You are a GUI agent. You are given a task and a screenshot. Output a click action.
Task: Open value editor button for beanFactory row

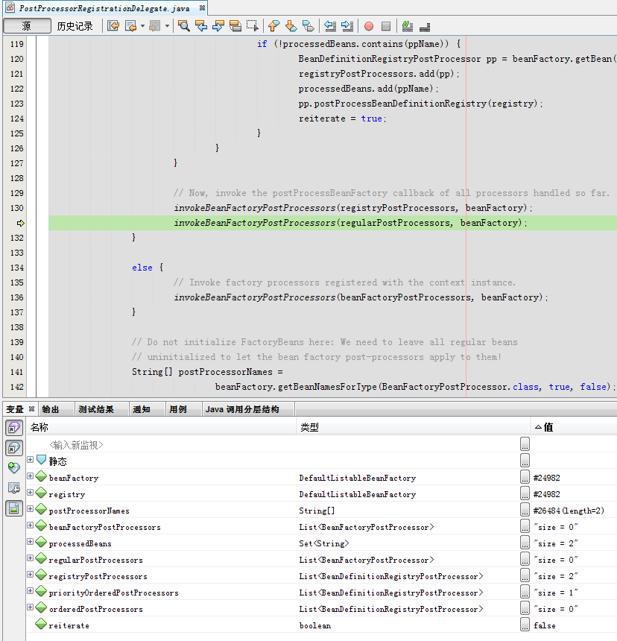(525, 477)
